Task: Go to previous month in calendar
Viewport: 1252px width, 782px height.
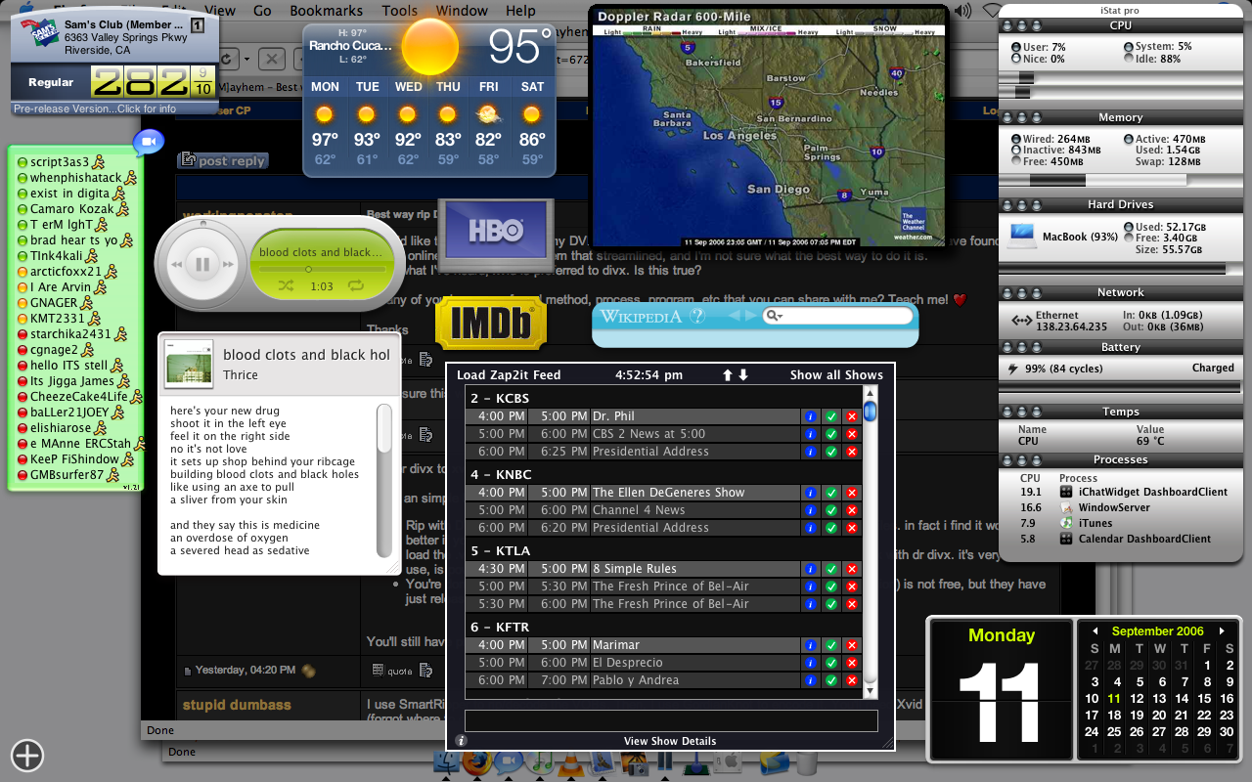Action: [x=1095, y=631]
